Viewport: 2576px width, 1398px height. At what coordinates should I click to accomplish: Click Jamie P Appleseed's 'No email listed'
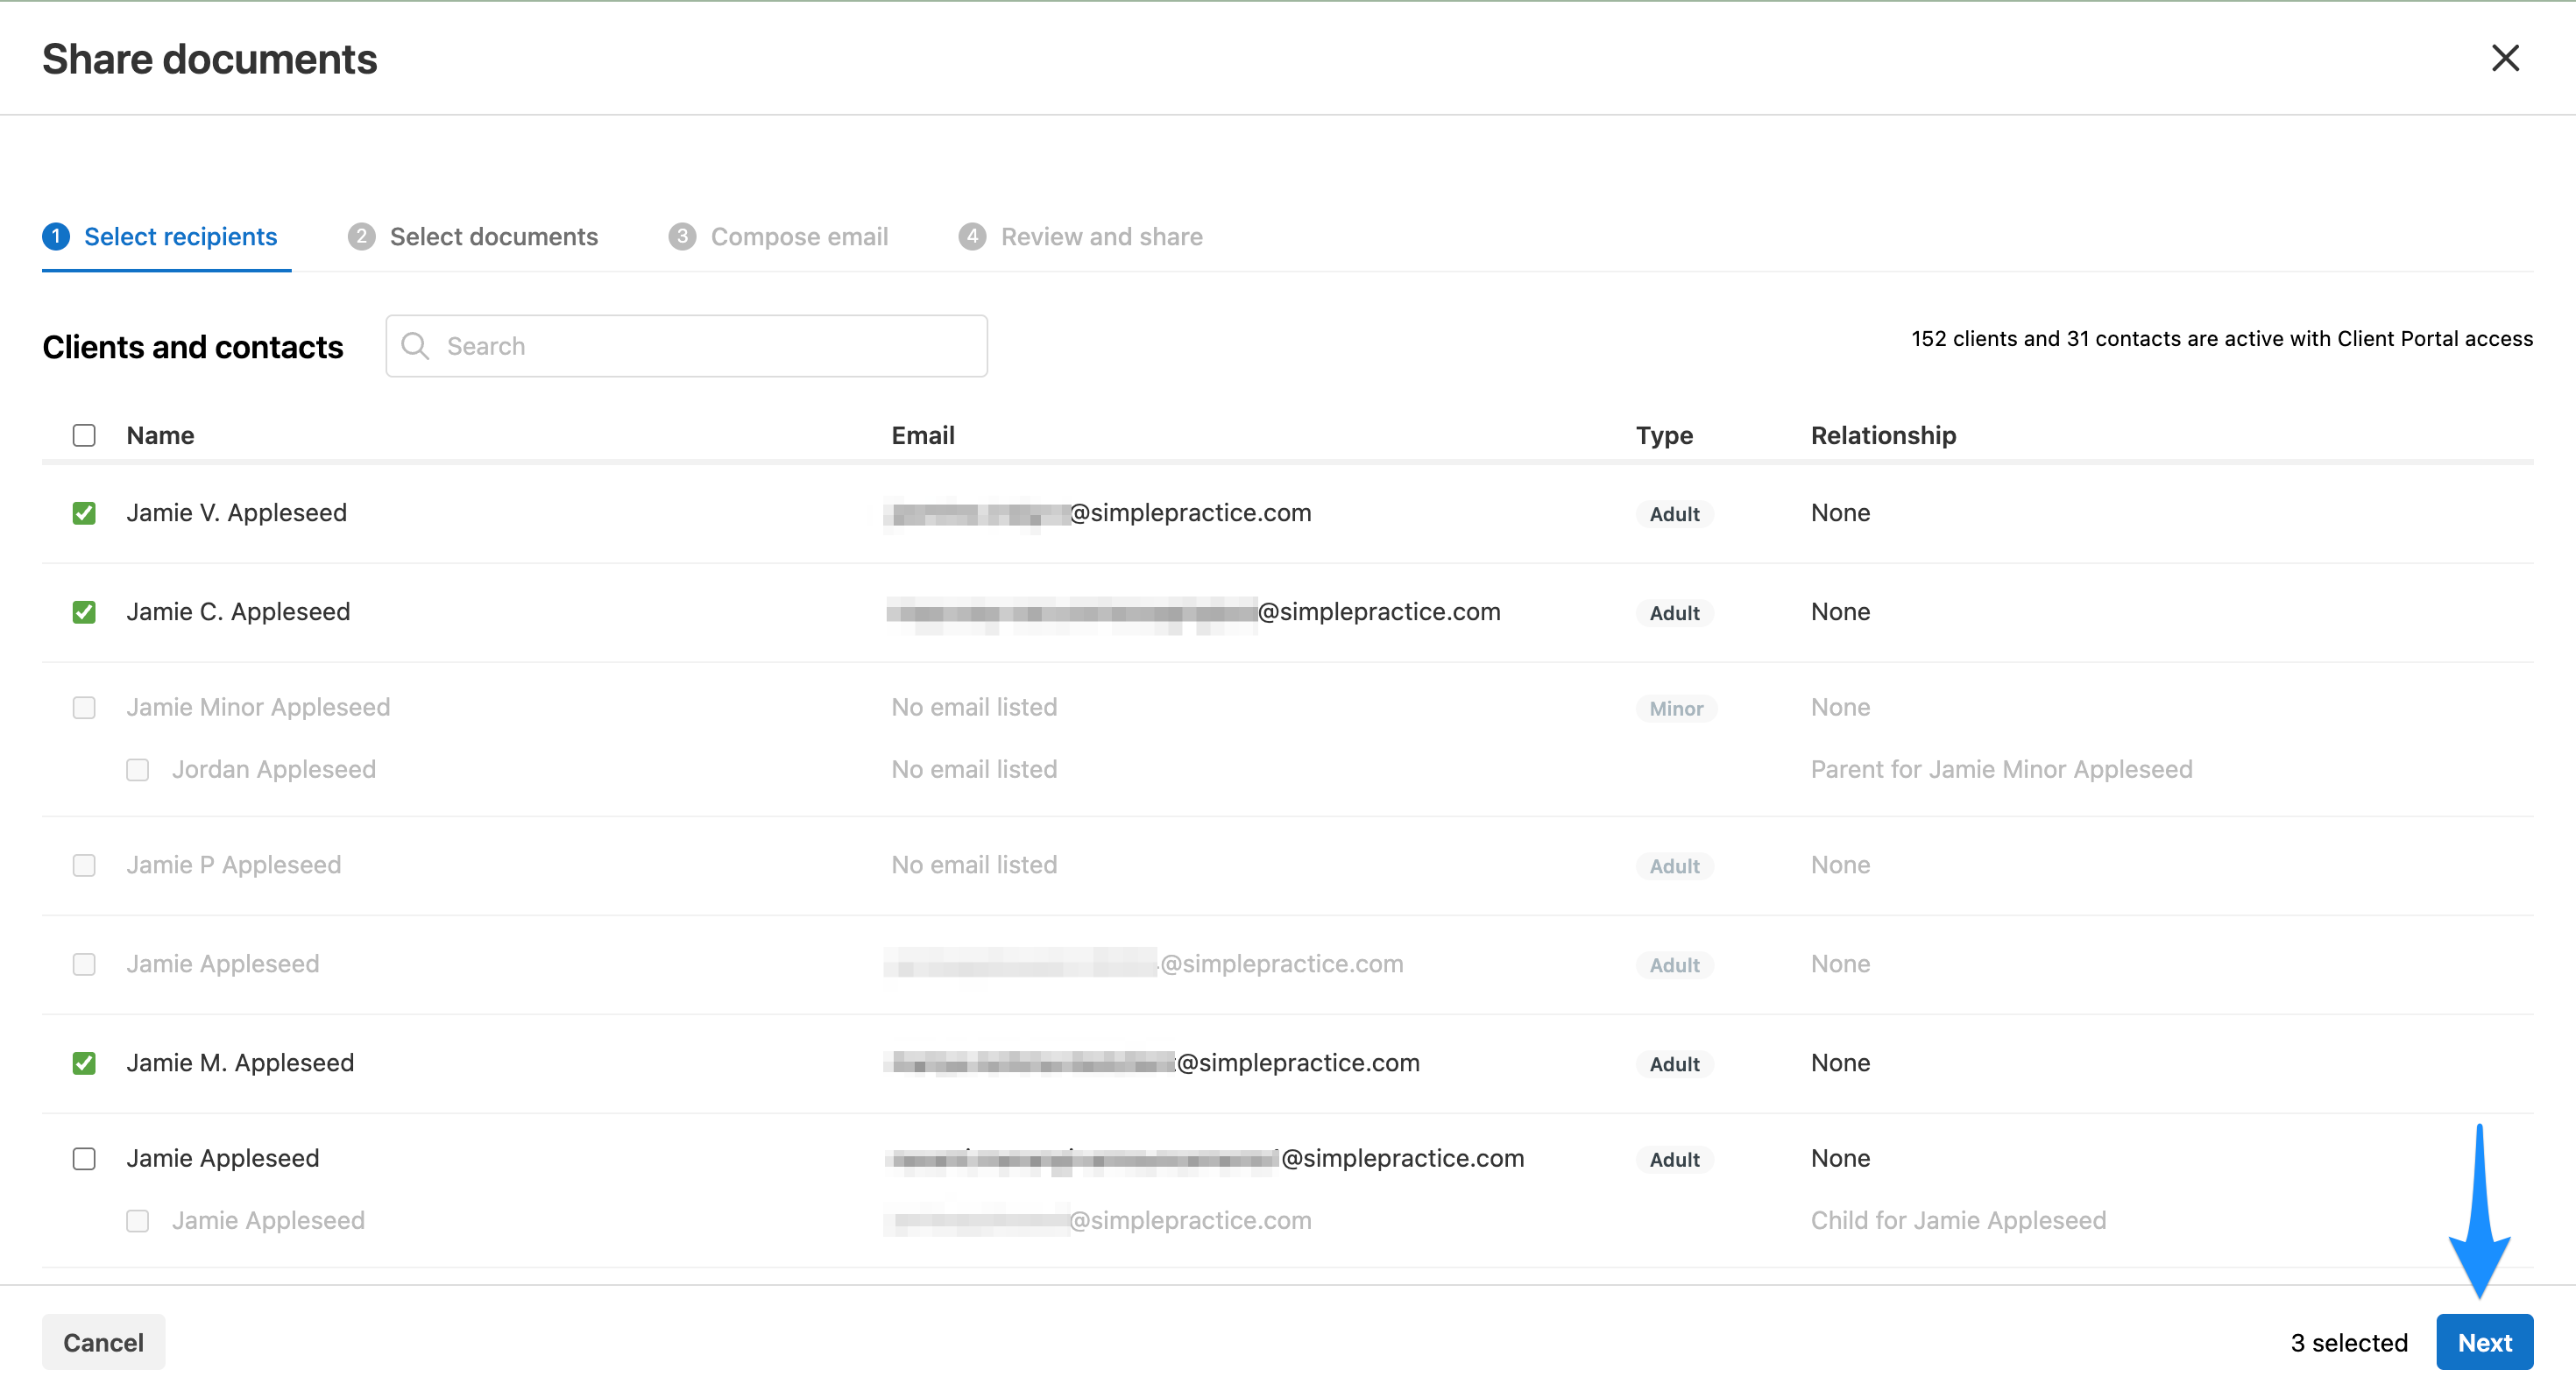click(974, 864)
